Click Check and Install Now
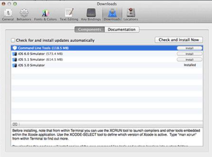Viewport: 212px width, 157px height. click(x=179, y=40)
